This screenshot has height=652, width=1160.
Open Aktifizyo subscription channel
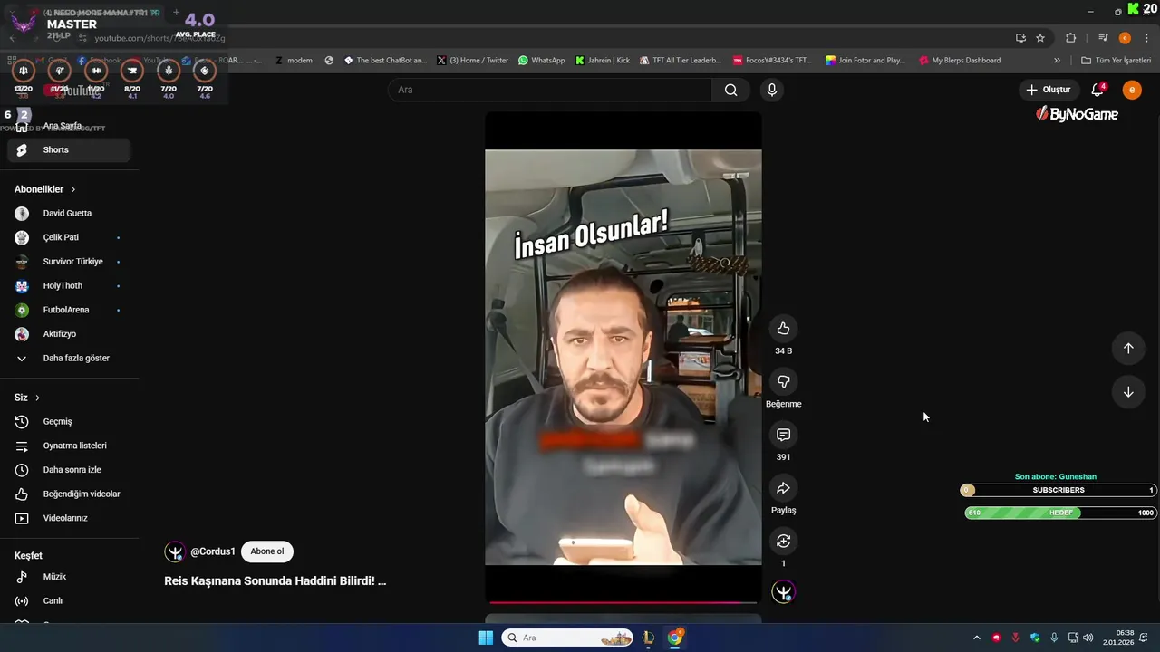tap(69, 334)
